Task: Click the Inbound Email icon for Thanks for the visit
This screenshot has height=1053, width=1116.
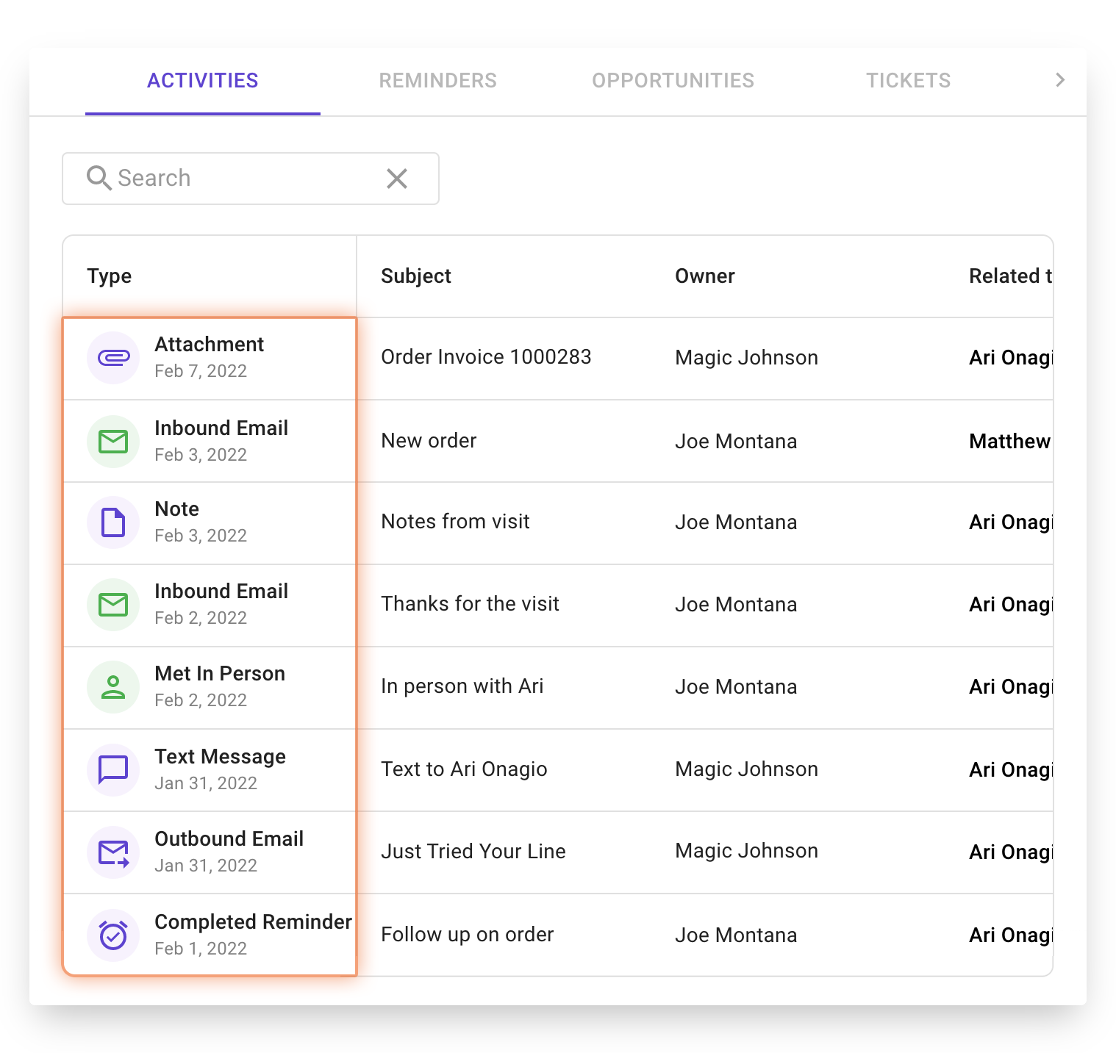Action: click(113, 605)
